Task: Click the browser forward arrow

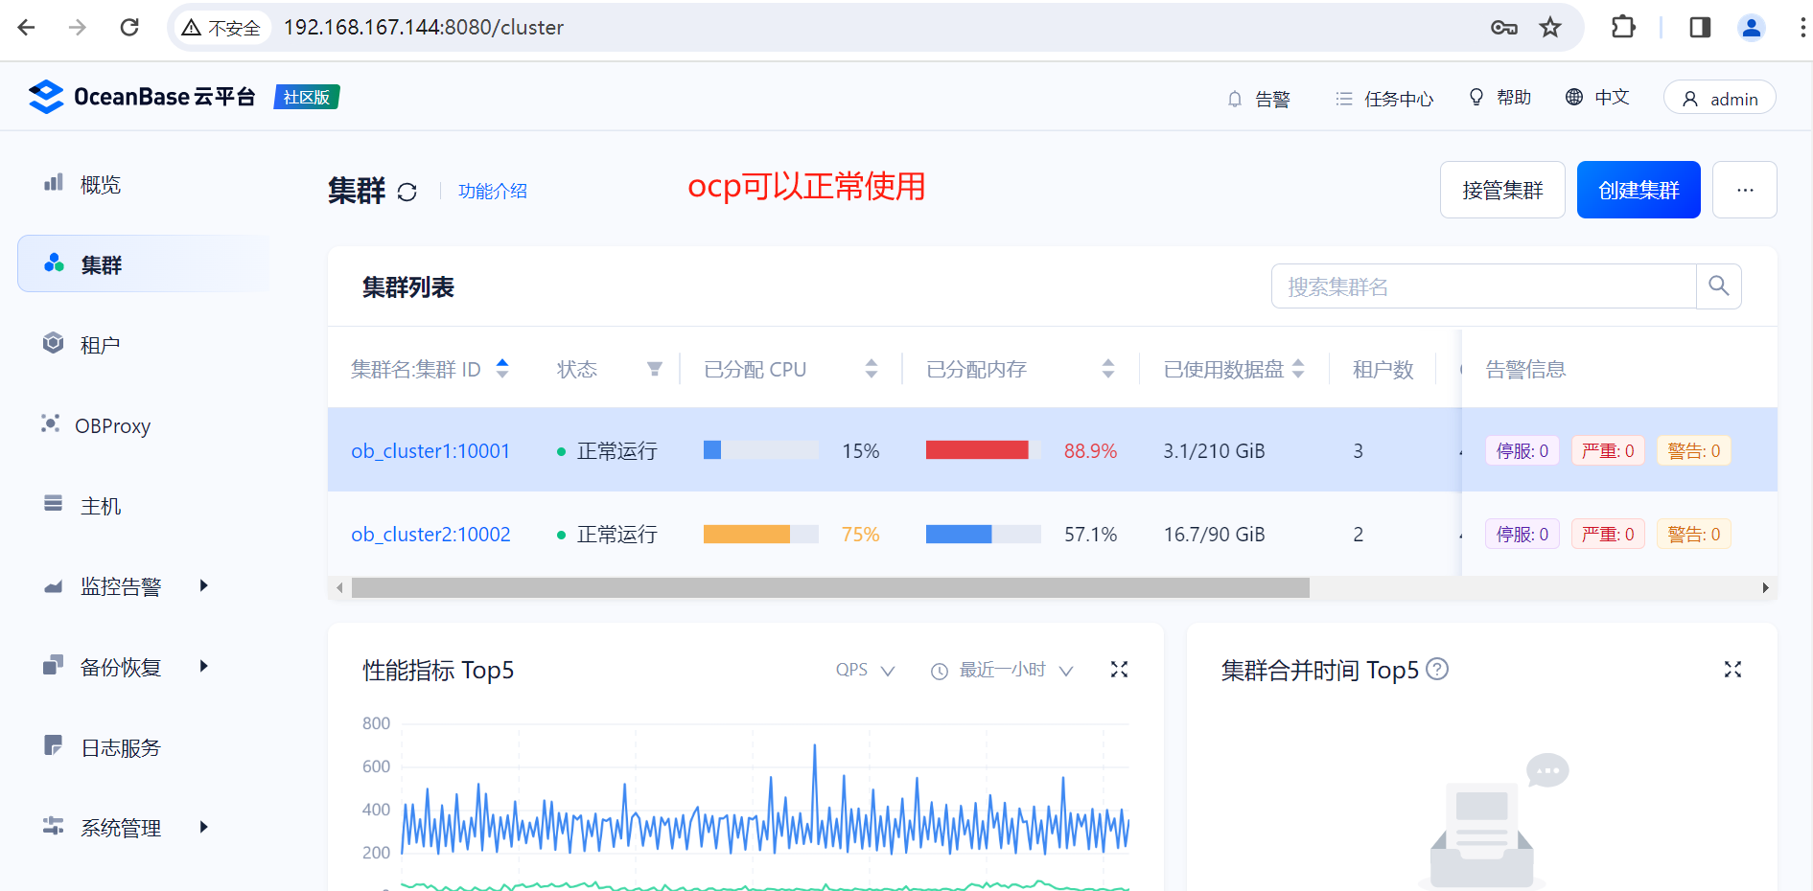Action: pyautogui.click(x=78, y=27)
